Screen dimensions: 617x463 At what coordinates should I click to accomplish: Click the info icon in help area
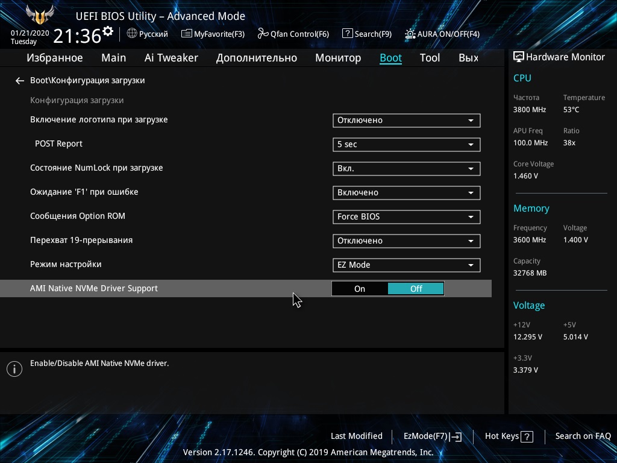coord(14,369)
